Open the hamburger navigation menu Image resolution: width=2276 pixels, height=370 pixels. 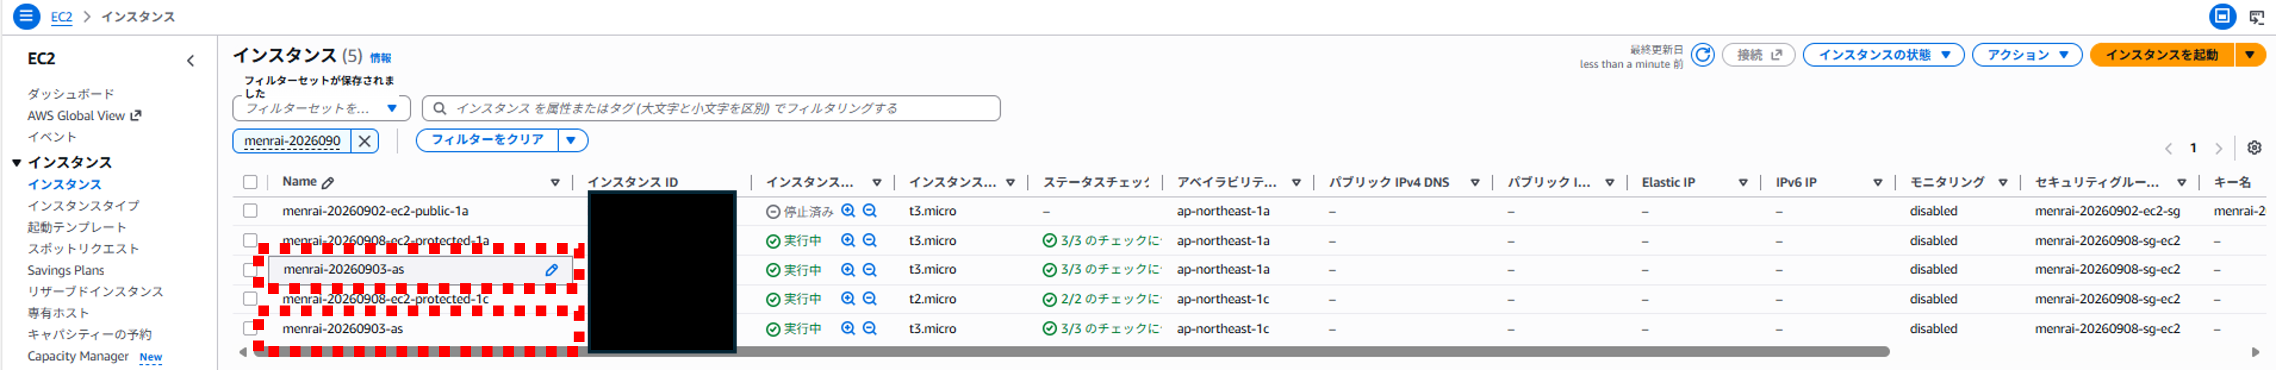click(x=26, y=16)
